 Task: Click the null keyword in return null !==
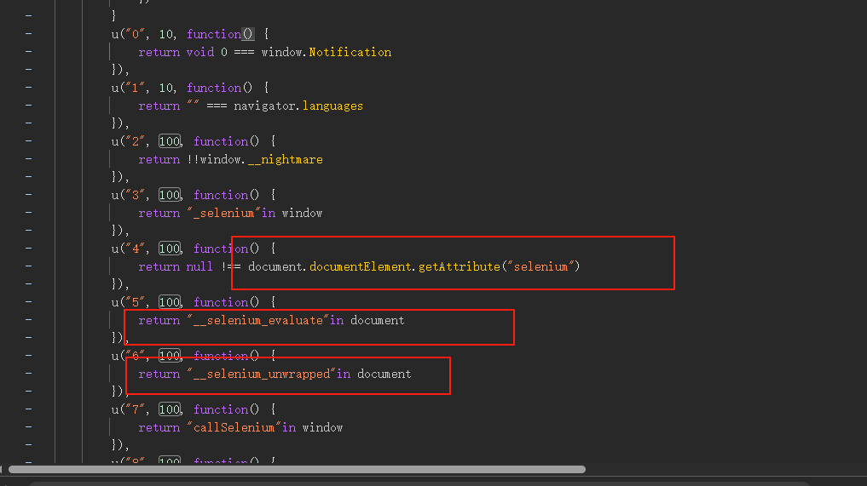(x=199, y=266)
